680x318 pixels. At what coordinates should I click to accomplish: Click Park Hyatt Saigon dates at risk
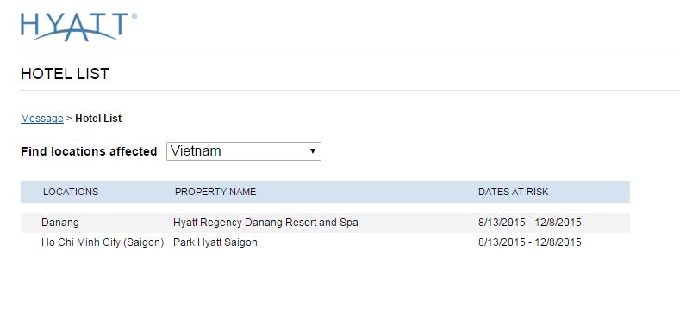point(530,242)
